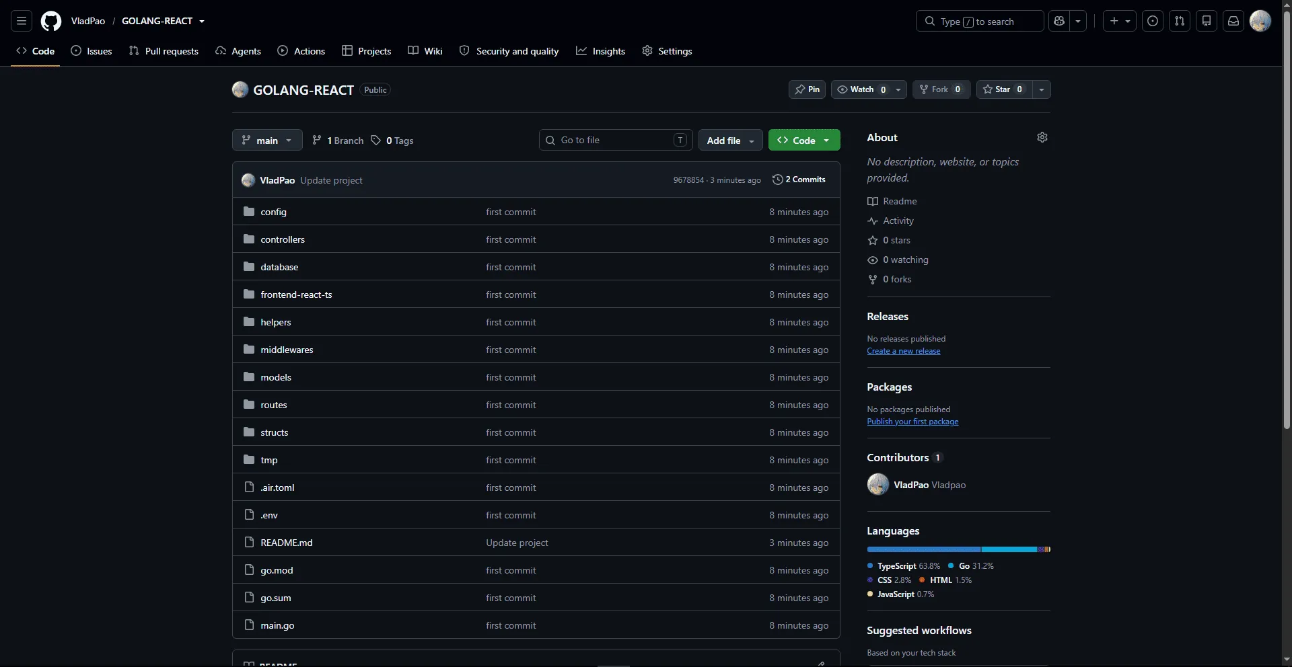Viewport: 1292px width, 667px height.
Task: Open the green Code dropdown
Action: tap(804, 140)
